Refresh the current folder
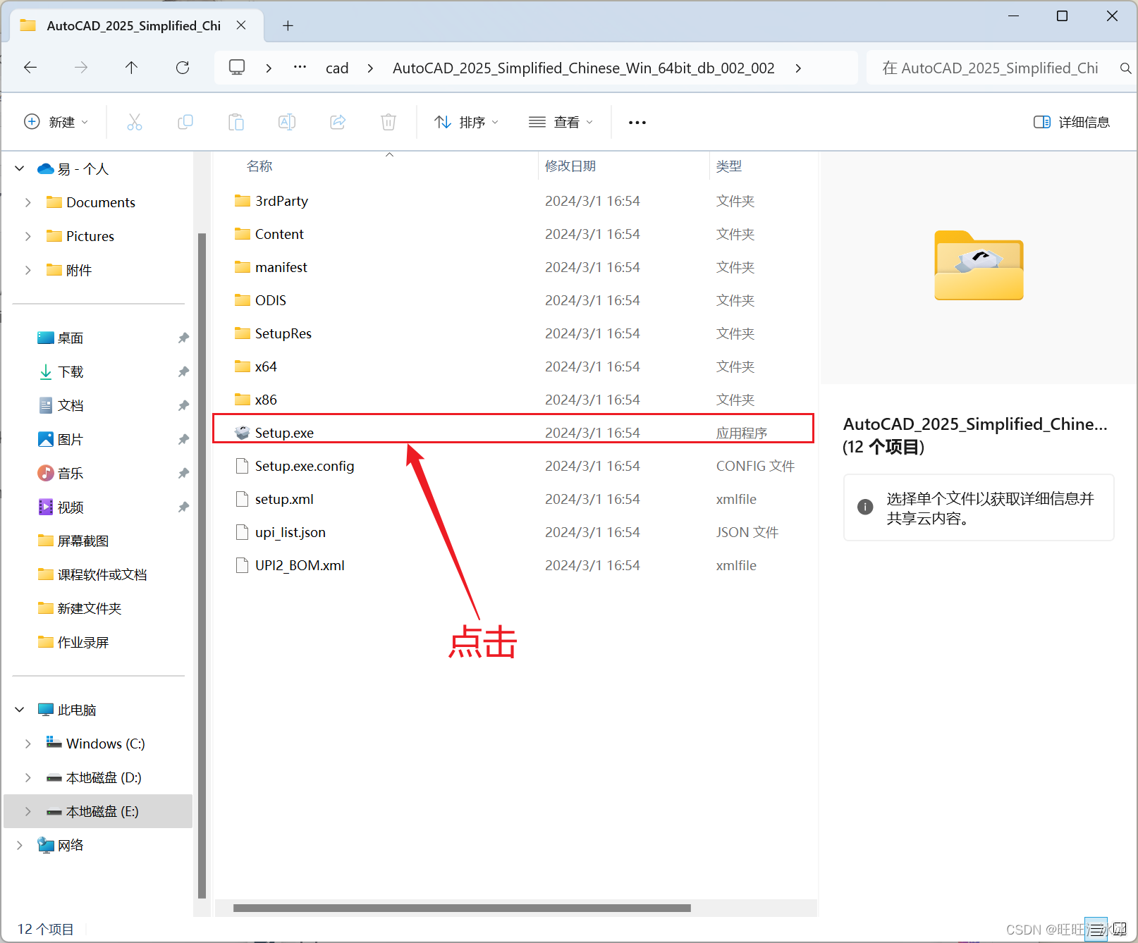Viewport: 1138px width, 943px height. pos(183,68)
